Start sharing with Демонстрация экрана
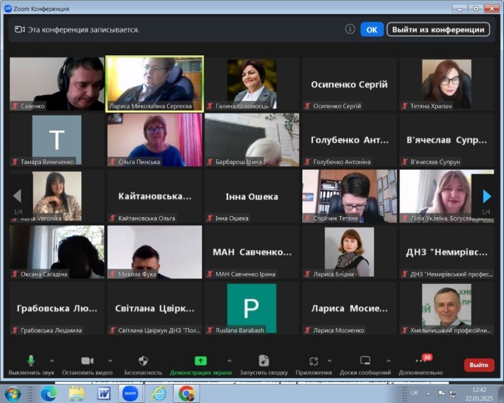Viewport: 504px width, 403px height. tap(200, 361)
